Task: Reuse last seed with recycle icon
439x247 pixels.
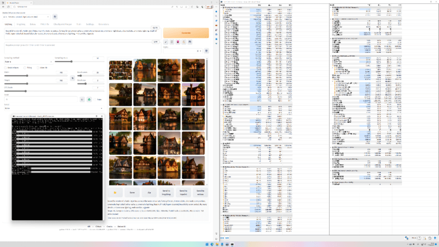Action: click(89, 99)
